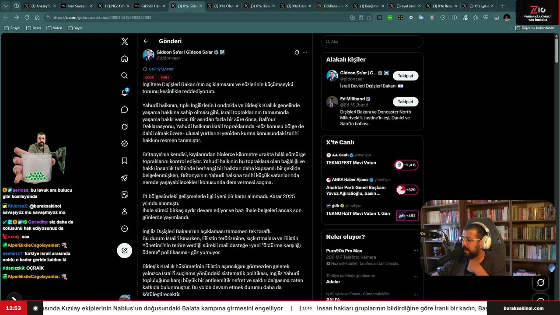Switch to the Anasayfa browser tab
560x315 pixels.
[x=39, y=6]
